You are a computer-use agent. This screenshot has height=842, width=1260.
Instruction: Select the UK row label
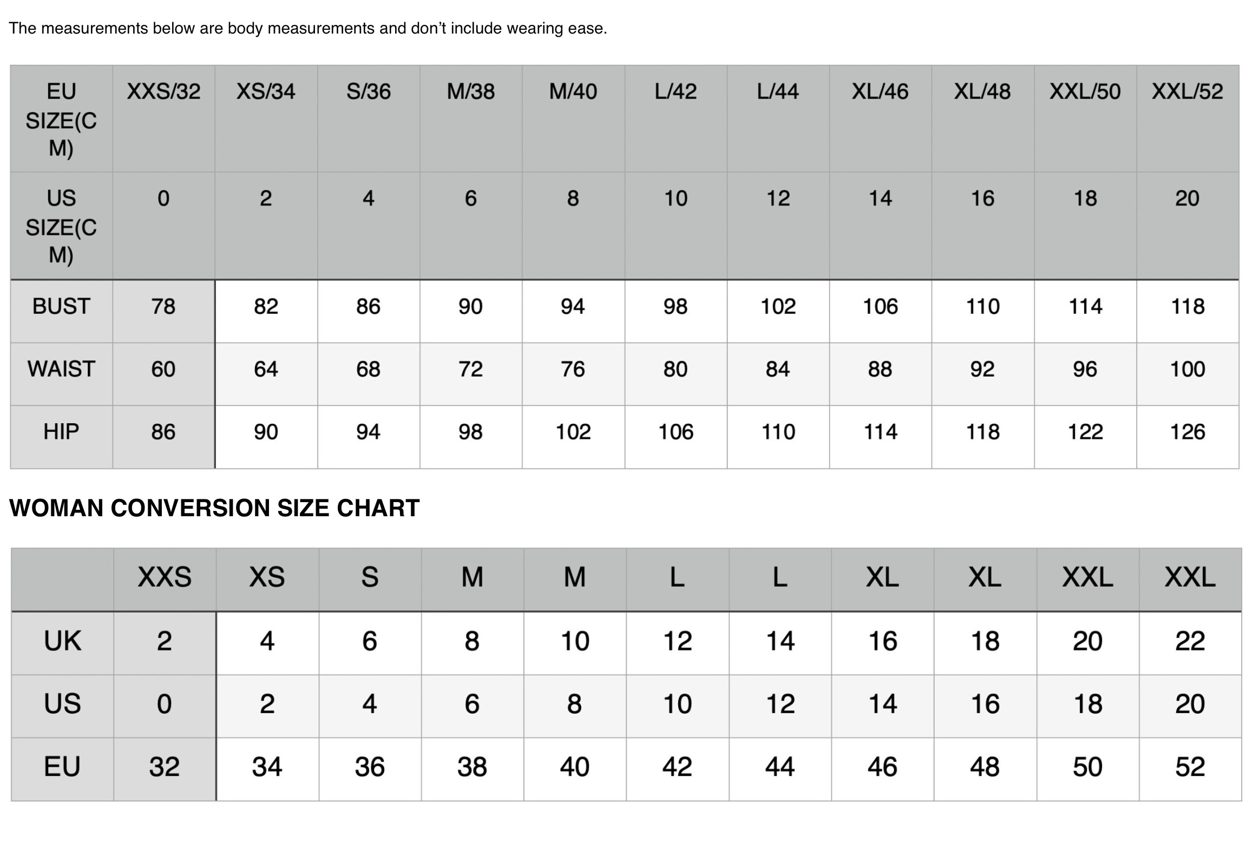pyautogui.click(x=62, y=641)
